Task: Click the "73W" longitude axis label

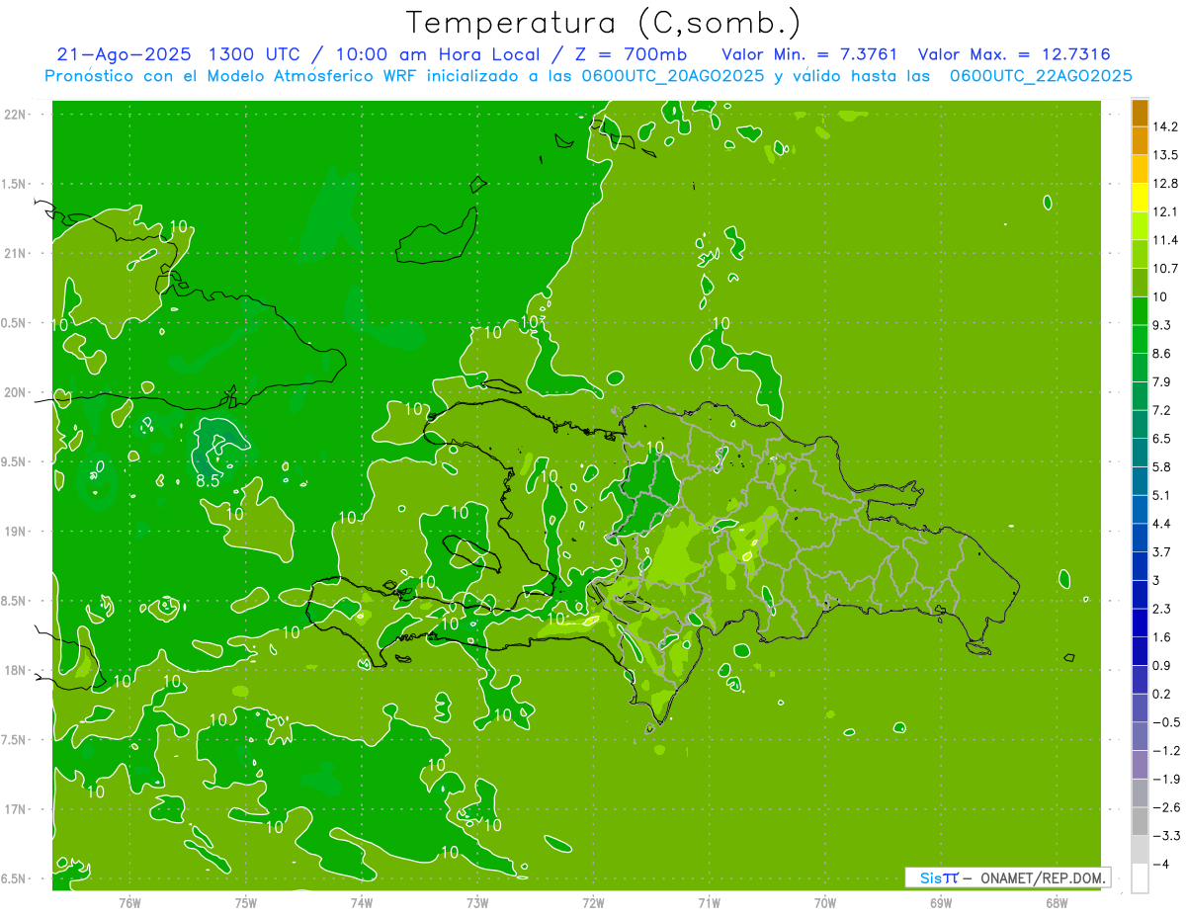Action: click(x=477, y=902)
